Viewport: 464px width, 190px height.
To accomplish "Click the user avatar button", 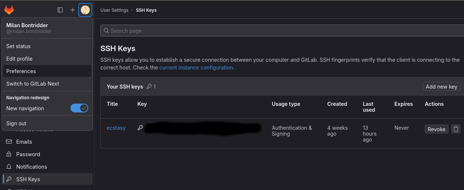I will click(x=85, y=10).
